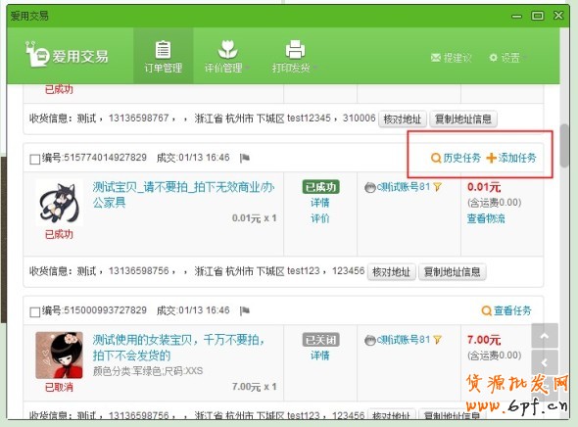Screen dimensions: 578x427
Task: Tick checkbox for order 515000993727829
Action: (x=34, y=312)
